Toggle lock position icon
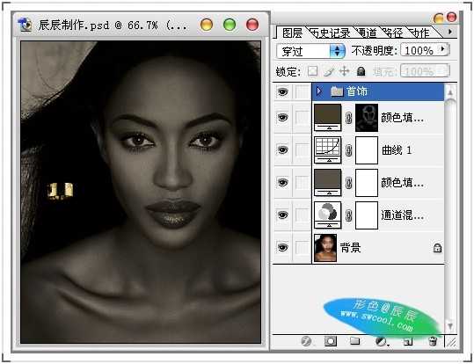 point(345,71)
